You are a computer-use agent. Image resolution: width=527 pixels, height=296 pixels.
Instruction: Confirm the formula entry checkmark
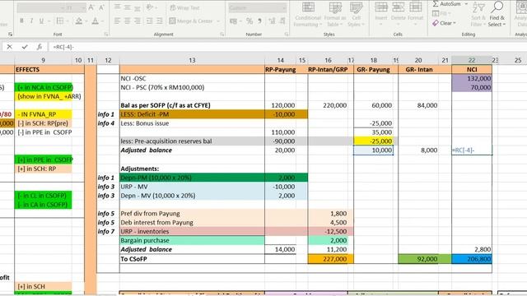pos(25,47)
